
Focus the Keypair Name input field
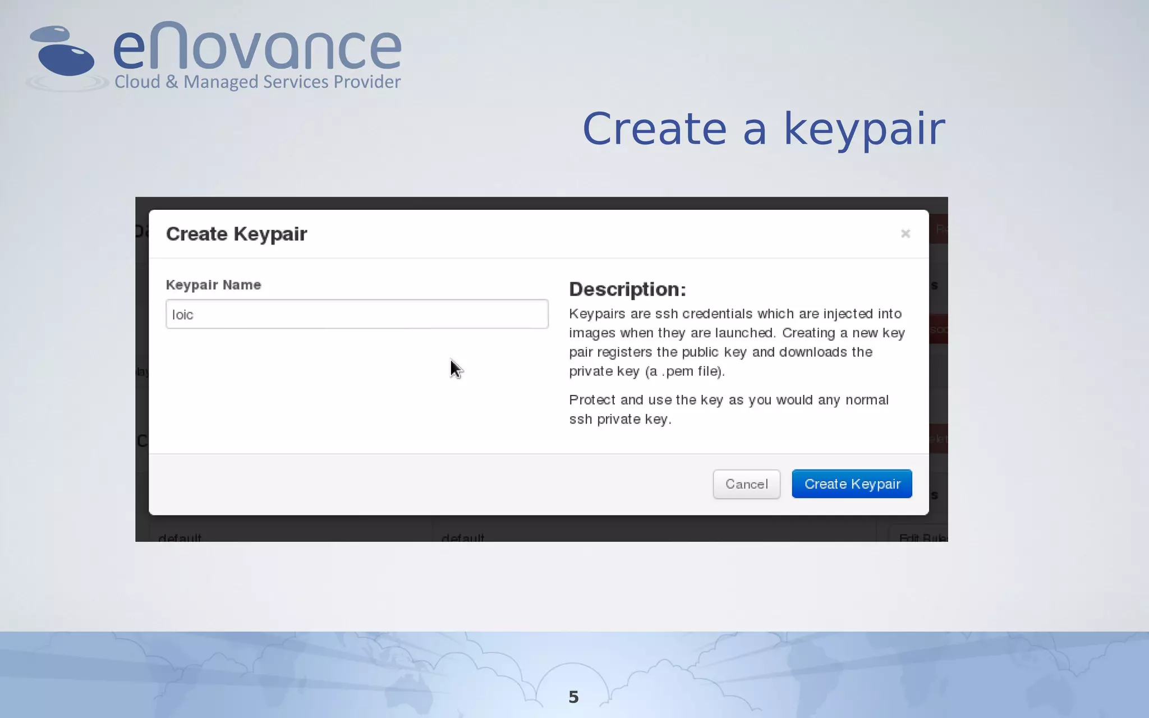(x=357, y=314)
